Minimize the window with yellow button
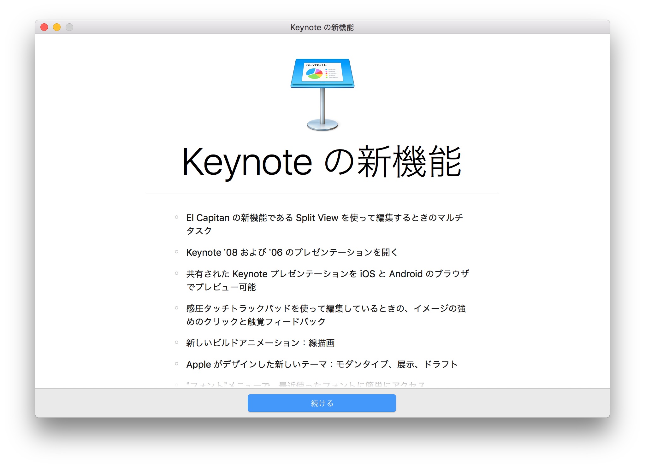 pyautogui.click(x=57, y=27)
